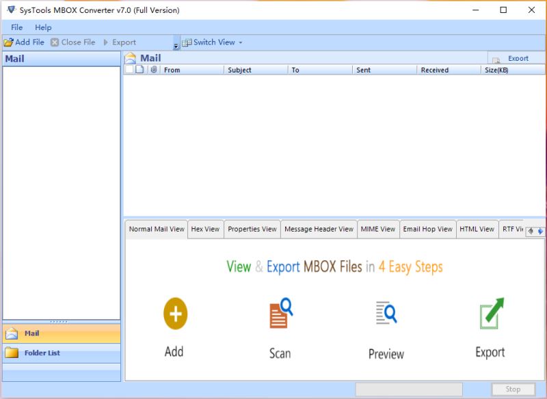Maximize the MBOX Converter window
The height and width of the screenshot is (399, 547).
point(503,10)
